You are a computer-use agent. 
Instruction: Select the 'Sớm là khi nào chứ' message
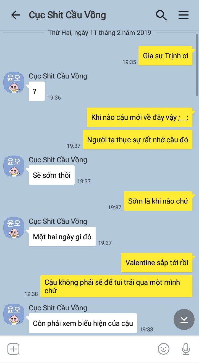(158, 201)
